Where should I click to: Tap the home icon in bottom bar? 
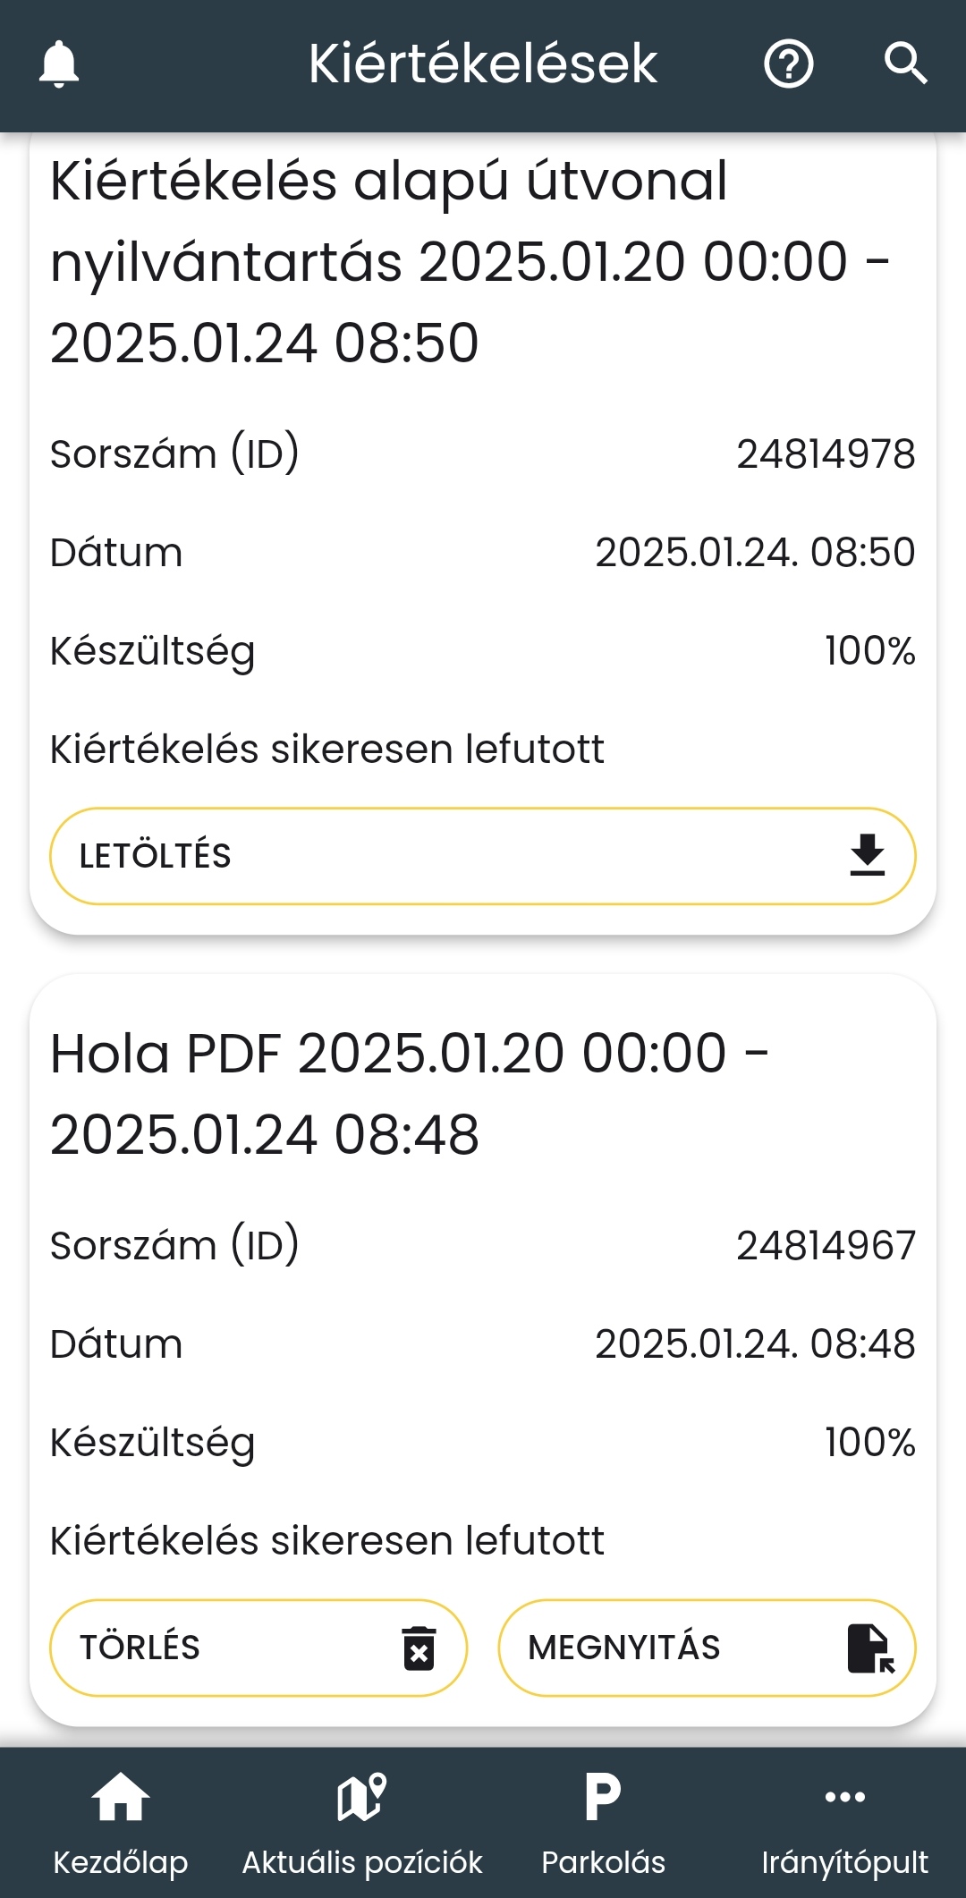tap(121, 1797)
